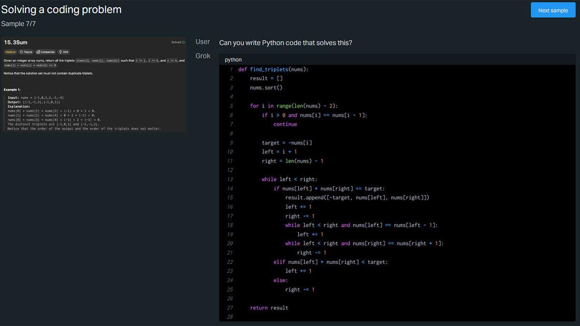The width and height of the screenshot is (580, 326).
Task: Click the 'def find_triplets(nums):' code line
Action: point(273,69)
